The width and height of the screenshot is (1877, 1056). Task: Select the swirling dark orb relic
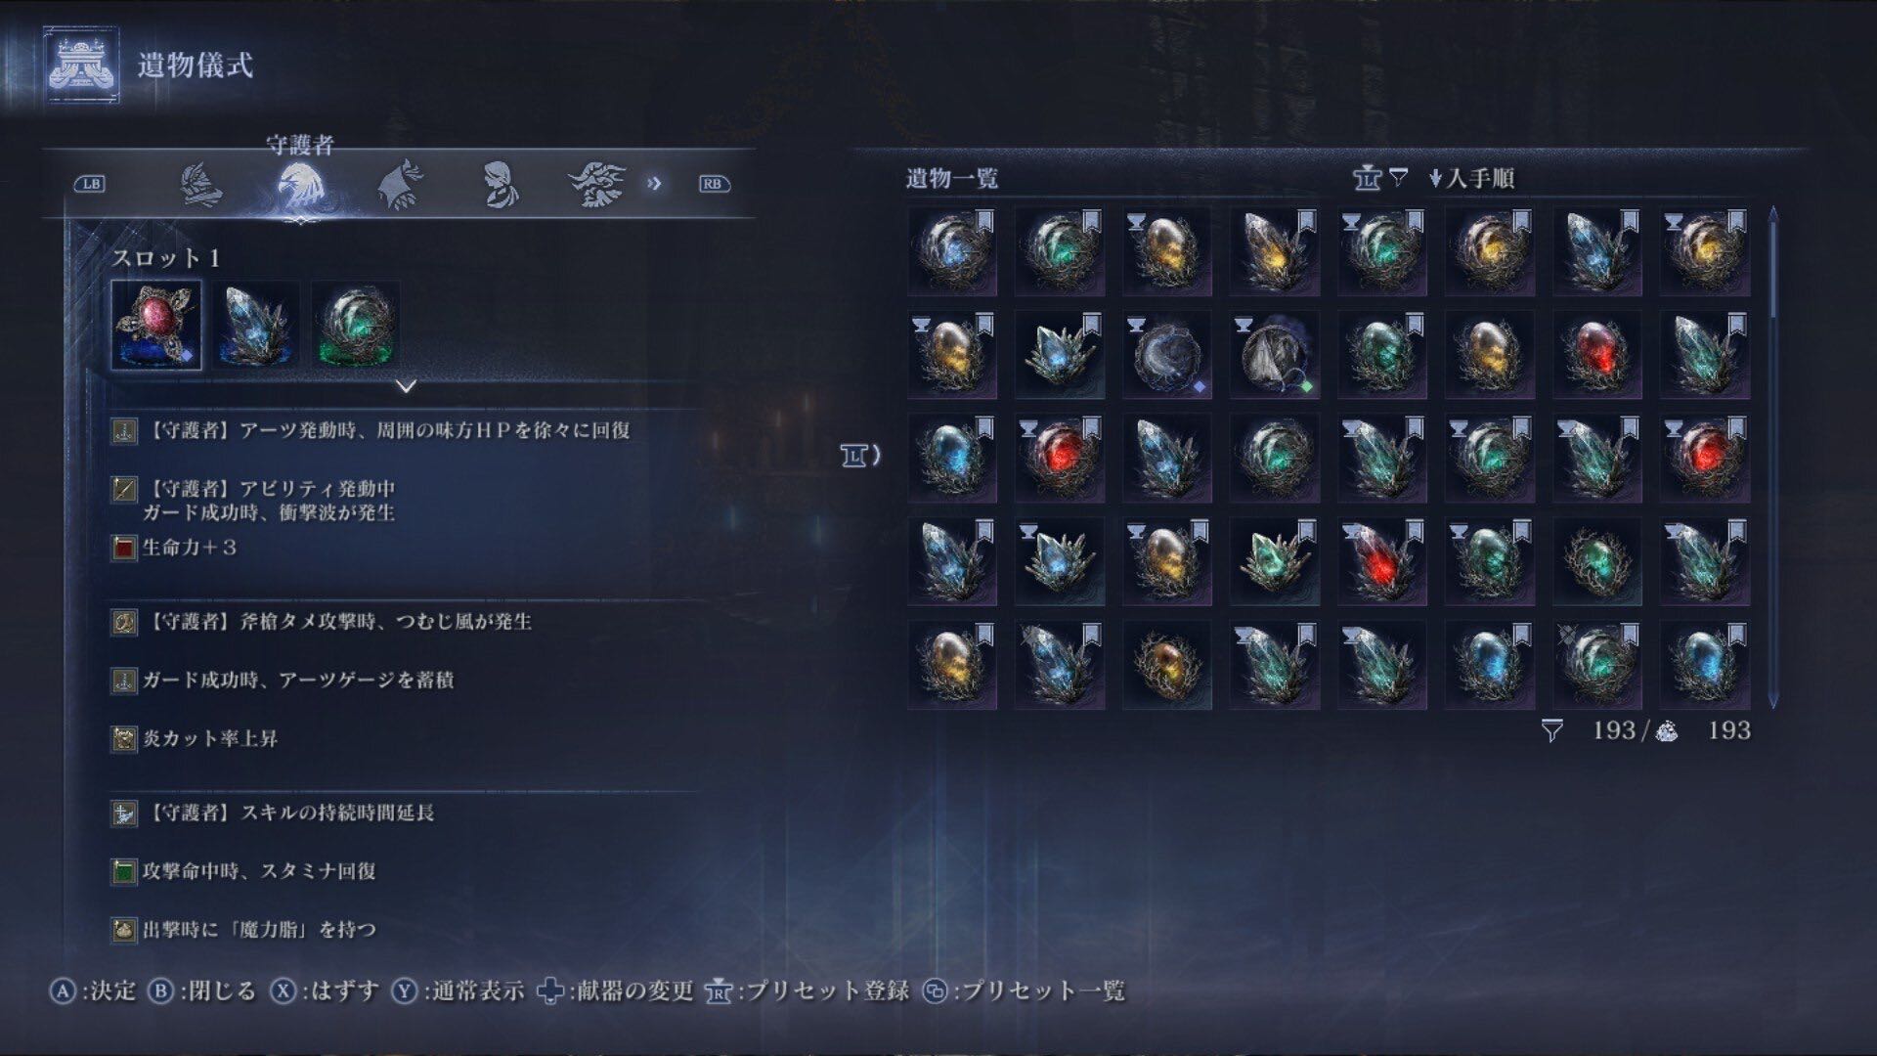coord(1167,354)
